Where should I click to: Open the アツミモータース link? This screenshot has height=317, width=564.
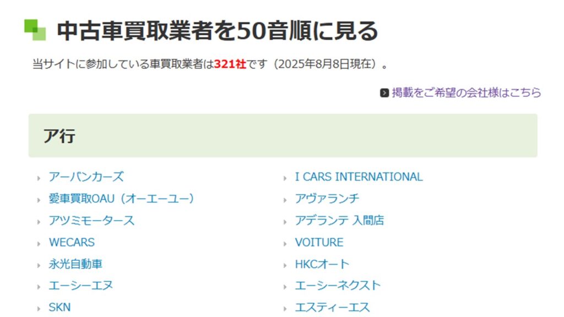[91, 220]
